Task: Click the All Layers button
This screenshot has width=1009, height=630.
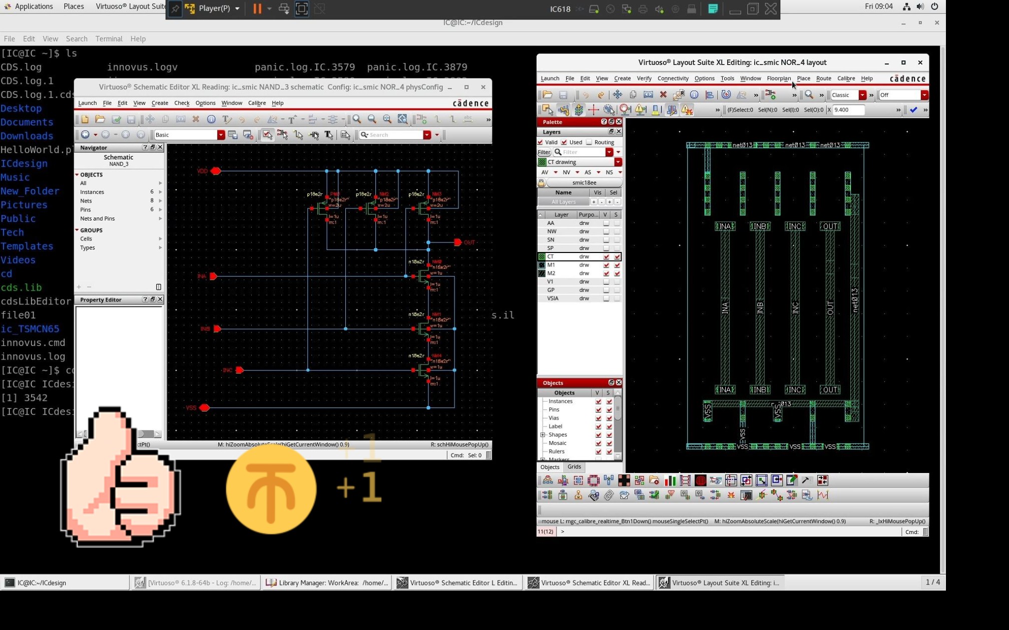Action: pos(563,202)
